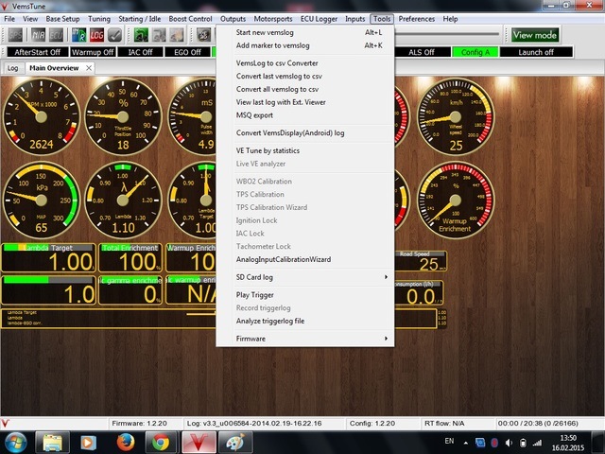Click the green toolbar icon next to checkmark

coord(141,35)
